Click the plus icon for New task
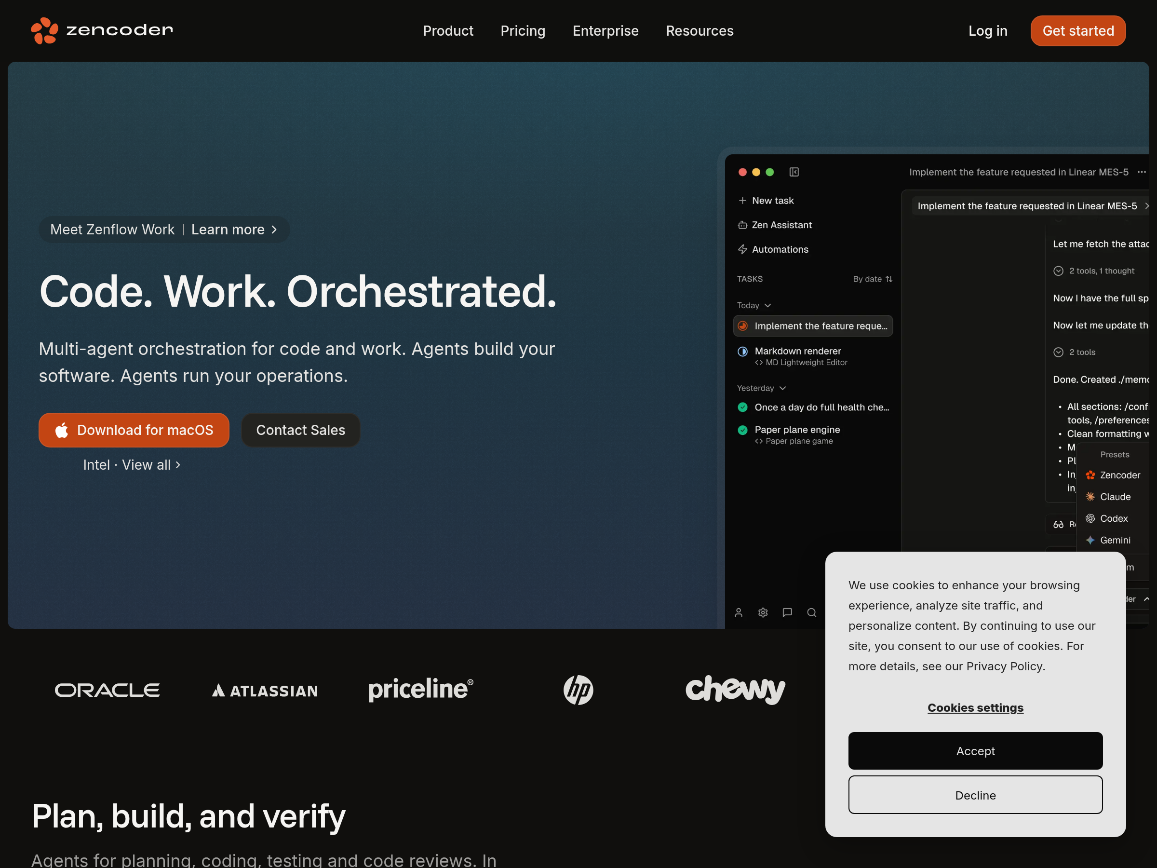 [742, 201]
